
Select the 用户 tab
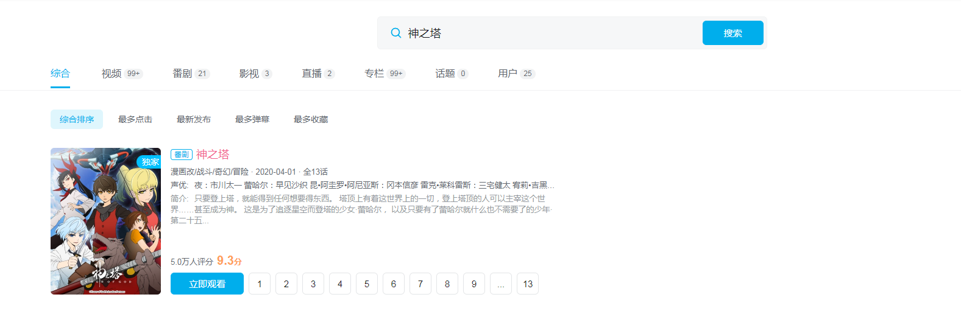tap(516, 74)
